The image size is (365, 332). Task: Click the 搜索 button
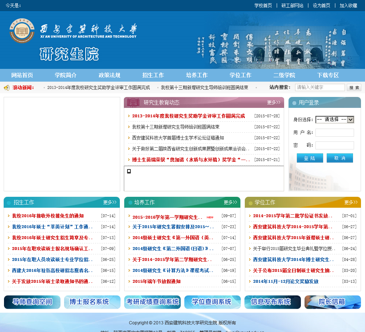(x=354, y=87)
